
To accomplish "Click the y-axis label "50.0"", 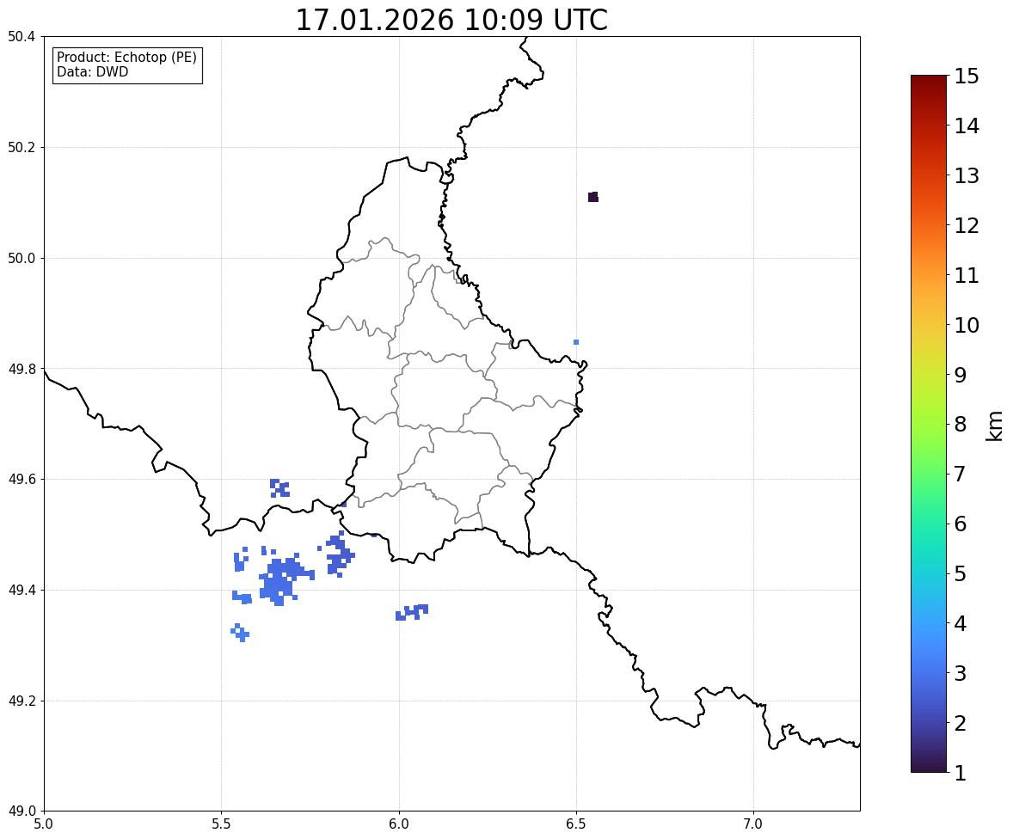I will [x=21, y=259].
